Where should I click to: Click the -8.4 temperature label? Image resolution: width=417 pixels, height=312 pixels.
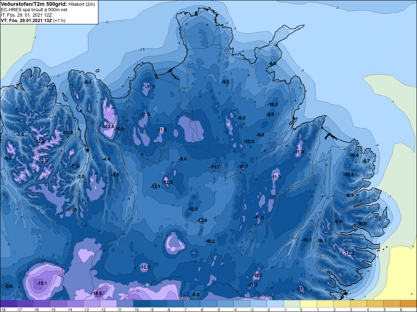point(88,83)
